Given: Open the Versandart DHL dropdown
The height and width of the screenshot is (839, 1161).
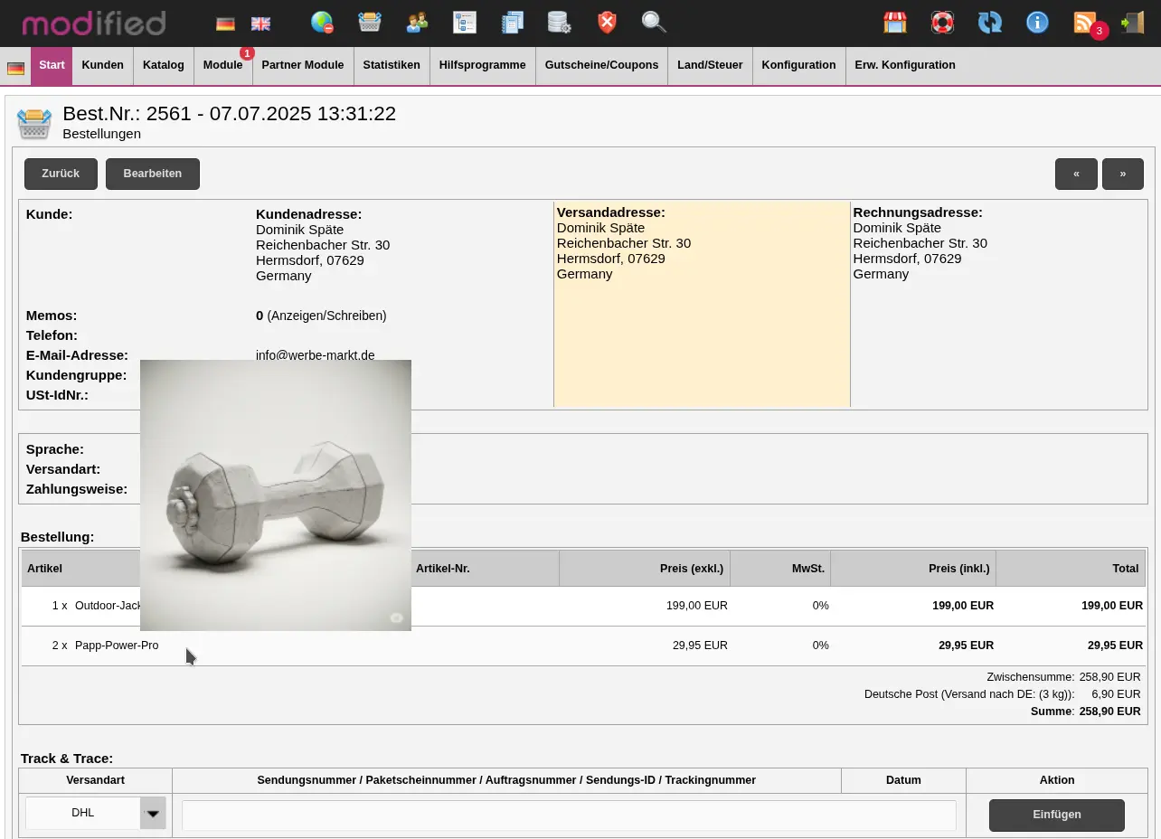Looking at the screenshot, I should point(96,813).
